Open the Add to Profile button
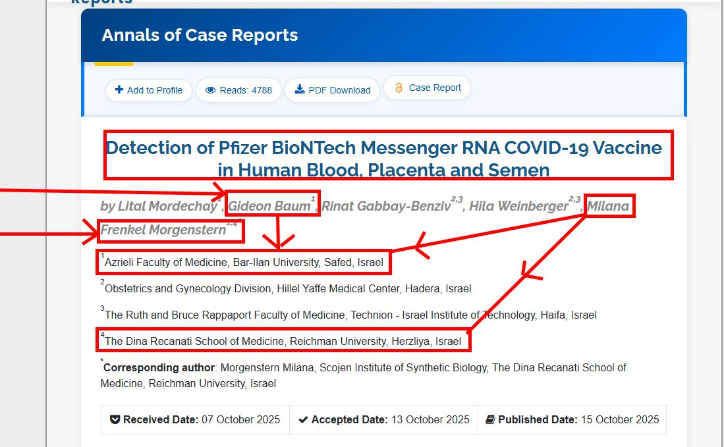The height and width of the screenshot is (447, 724). [149, 90]
